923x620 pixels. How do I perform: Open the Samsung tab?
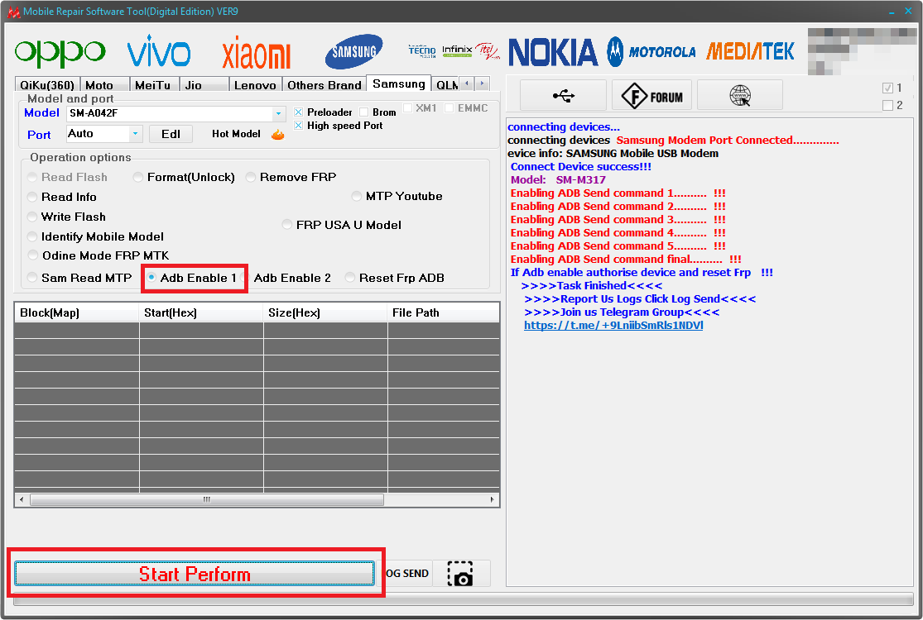(x=398, y=83)
